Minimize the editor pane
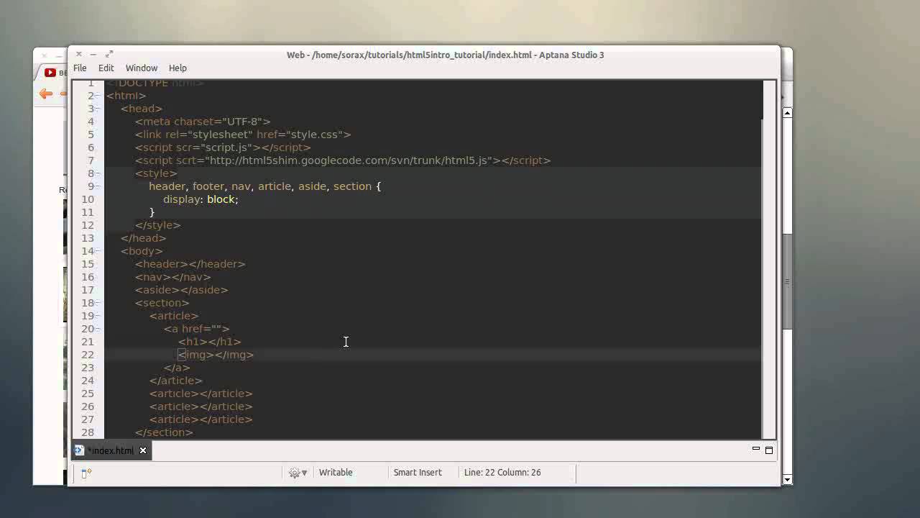 (x=755, y=449)
